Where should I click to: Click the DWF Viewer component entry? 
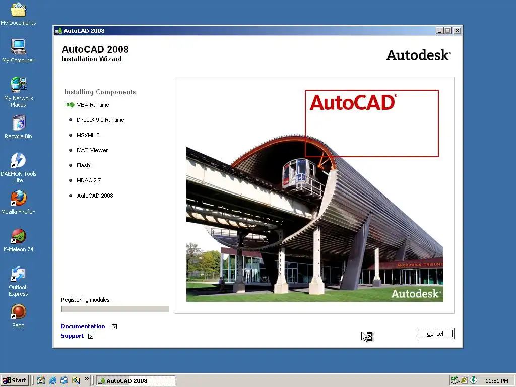92,150
